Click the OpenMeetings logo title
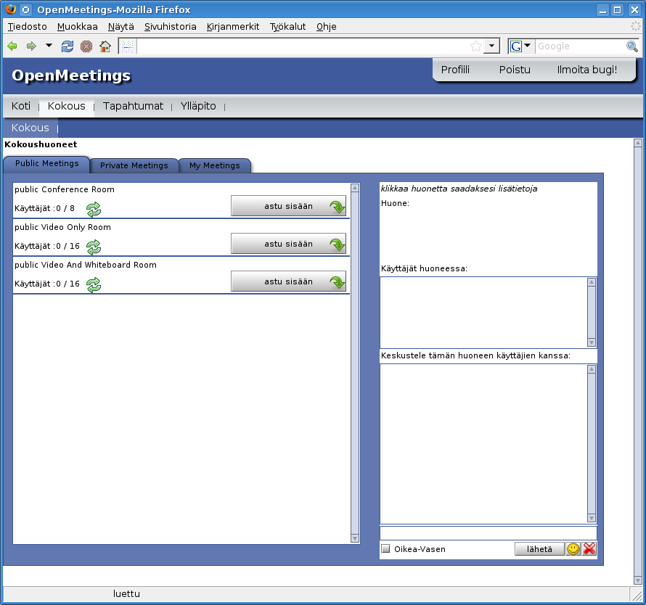Screen dimensions: 646x605 coord(71,75)
